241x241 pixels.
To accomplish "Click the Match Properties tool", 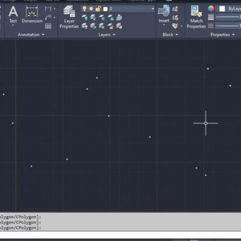I will coord(196,17).
